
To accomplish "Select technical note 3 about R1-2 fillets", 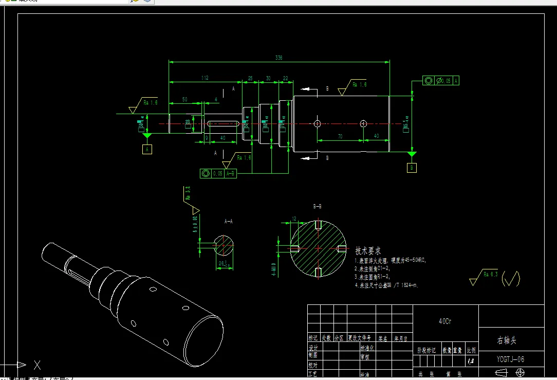I will coord(373,277).
